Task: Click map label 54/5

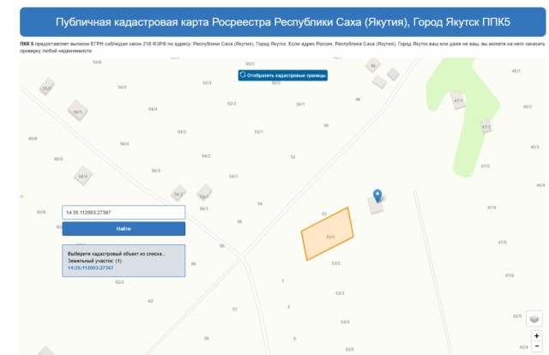Action: 122,87
